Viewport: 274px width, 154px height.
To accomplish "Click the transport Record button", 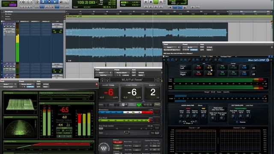I will 161,2.
